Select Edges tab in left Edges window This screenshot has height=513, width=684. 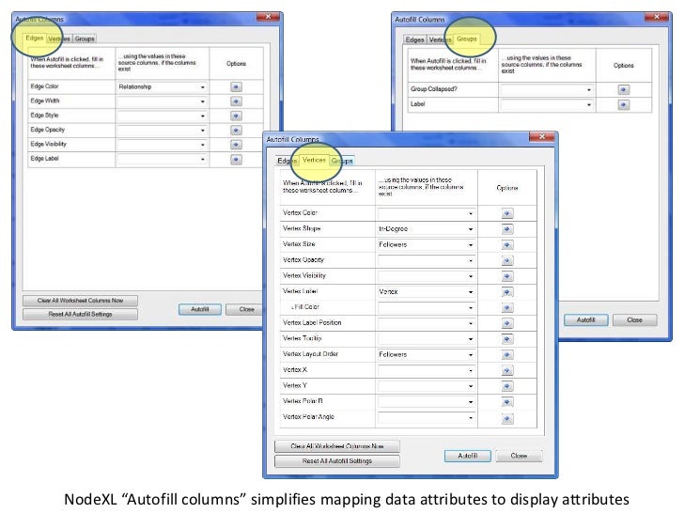pos(35,39)
